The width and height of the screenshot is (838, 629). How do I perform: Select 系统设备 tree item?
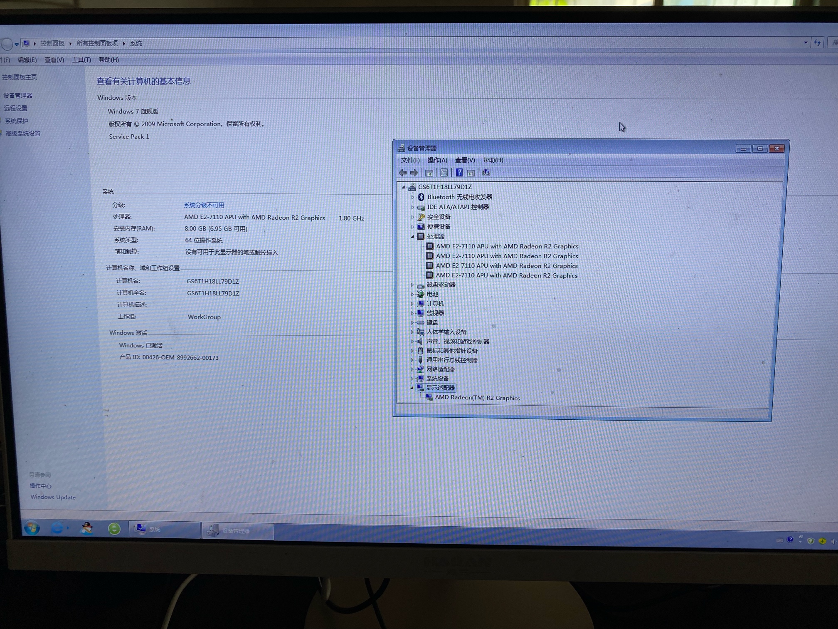click(x=438, y=379)
